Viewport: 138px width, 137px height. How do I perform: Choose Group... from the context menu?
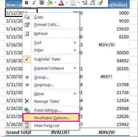(x=42, y=77)
